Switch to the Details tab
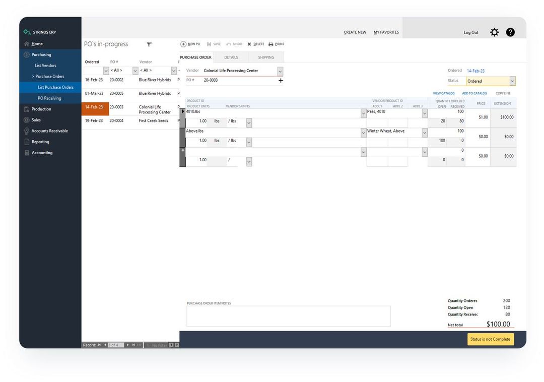 click(231, 57)
